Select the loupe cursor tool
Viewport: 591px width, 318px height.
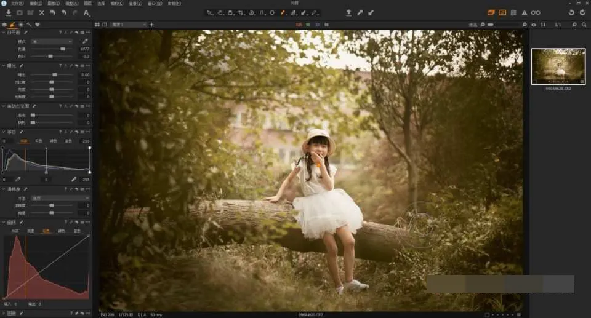point(230,13)
